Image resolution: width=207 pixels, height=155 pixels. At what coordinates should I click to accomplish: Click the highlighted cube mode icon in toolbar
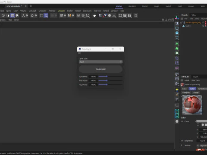(x=13, y=15)
